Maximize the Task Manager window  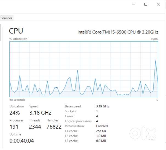click(x=146, y=4)
